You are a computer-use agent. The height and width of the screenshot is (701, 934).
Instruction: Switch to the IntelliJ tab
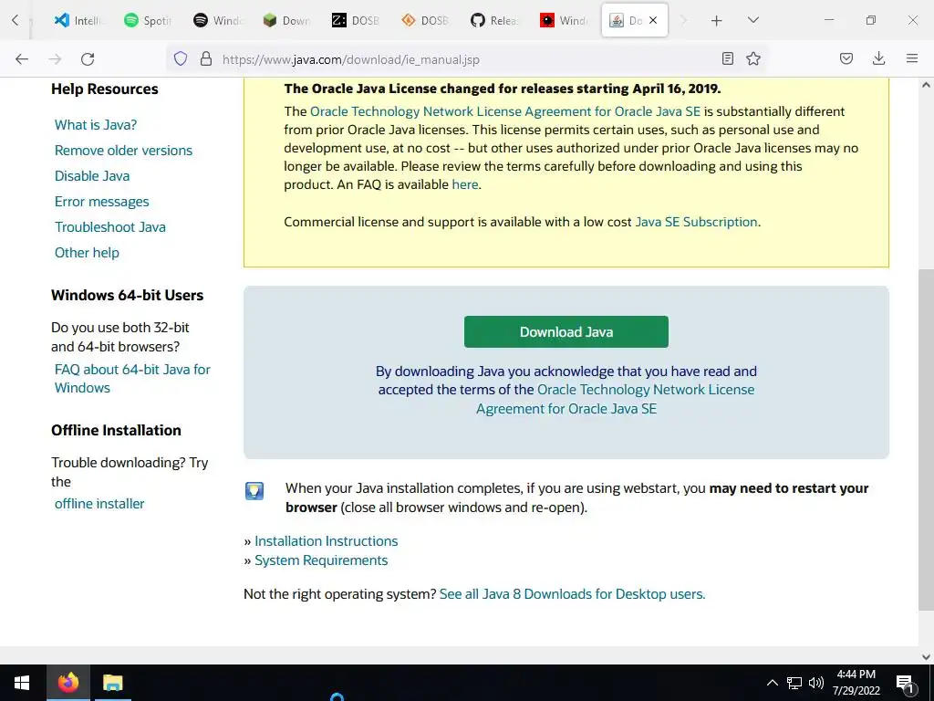78,20
